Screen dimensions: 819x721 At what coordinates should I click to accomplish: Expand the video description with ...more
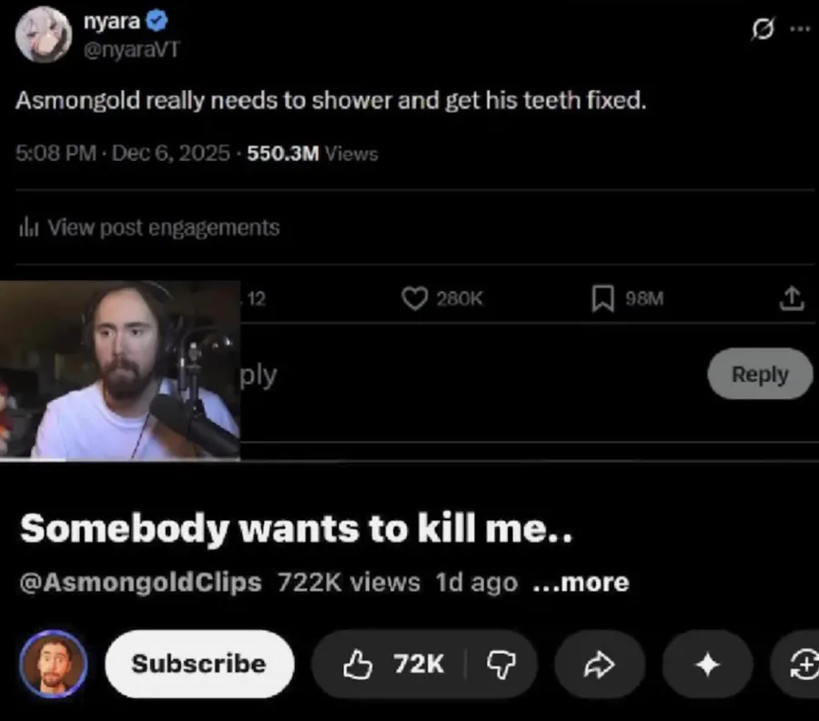pyautogui.click(x=581, y=582)
